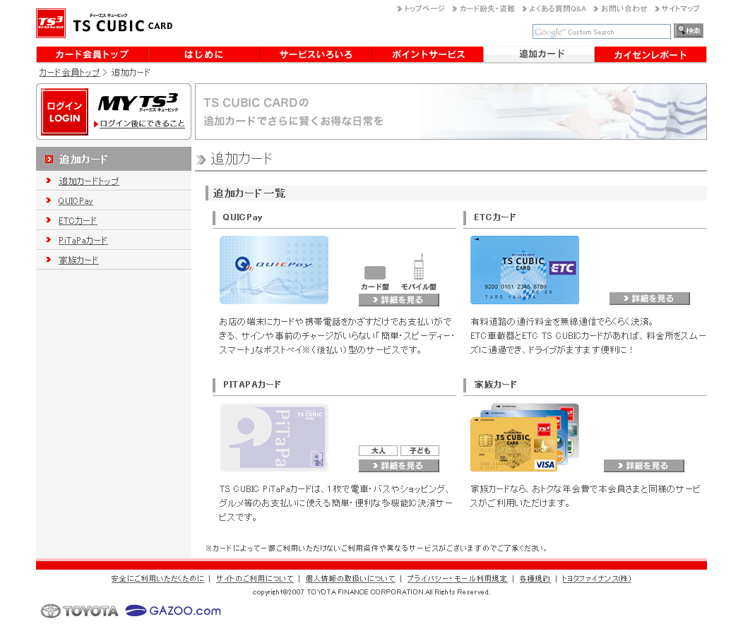Viewport: 743px width, 636px height.
Task: Open the GAZOO.com logo link
Action: pos(173,611)
